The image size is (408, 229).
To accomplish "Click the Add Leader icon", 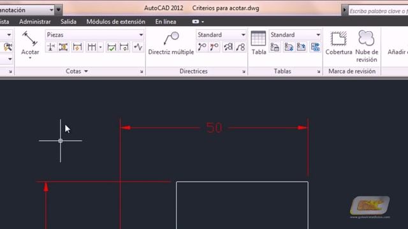I will point(202,47).
